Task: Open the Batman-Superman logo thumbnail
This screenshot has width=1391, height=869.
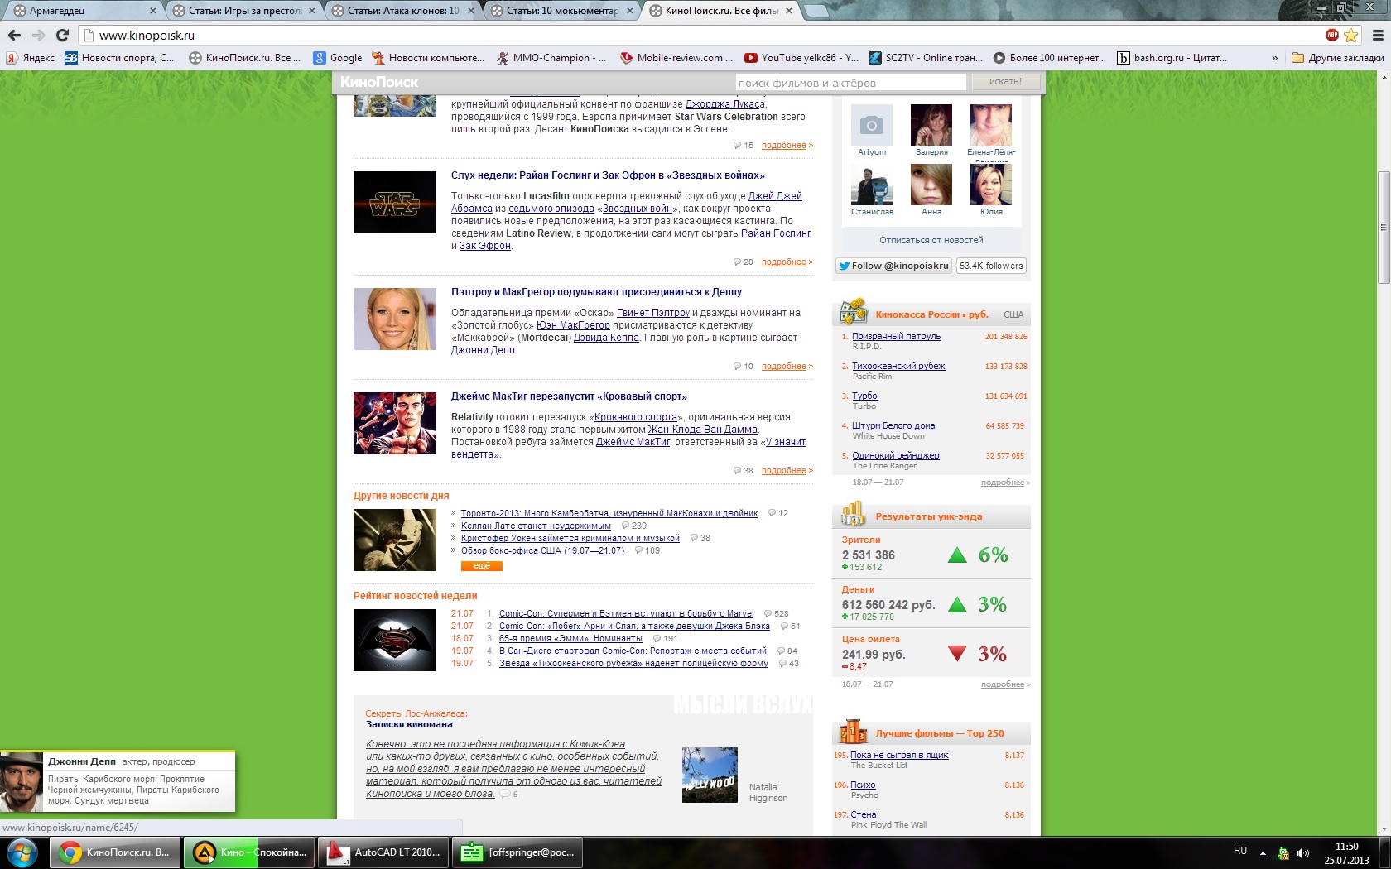Action: pyautogui.click(x=395, y=640)
